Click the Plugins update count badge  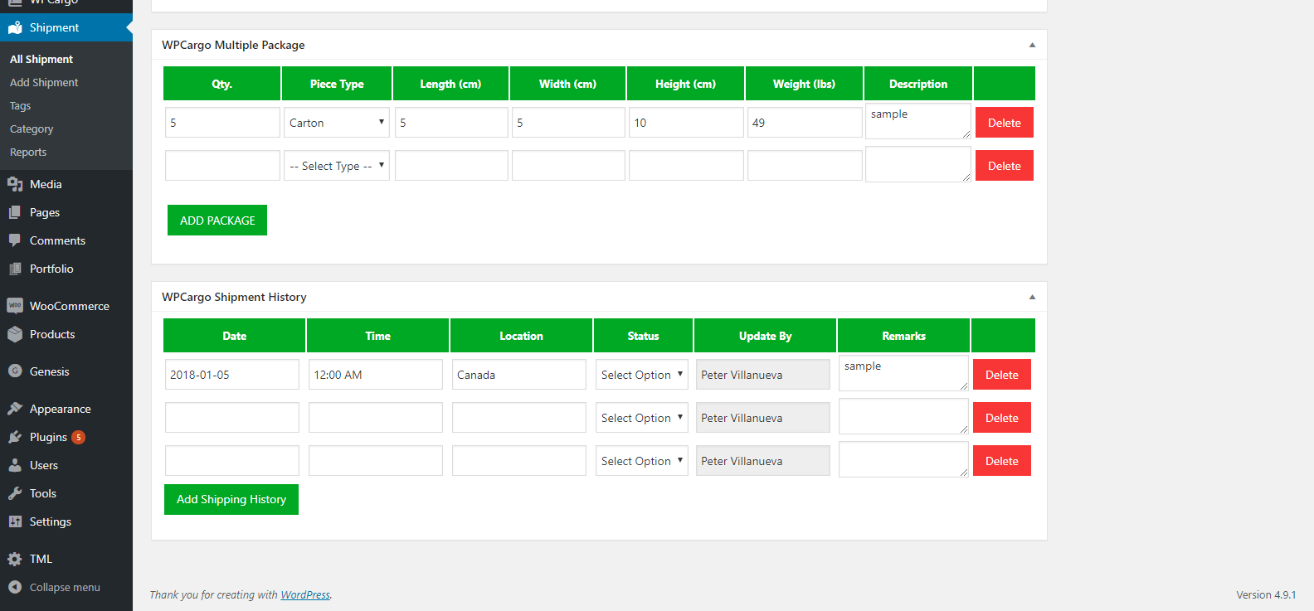pos(79,437)
